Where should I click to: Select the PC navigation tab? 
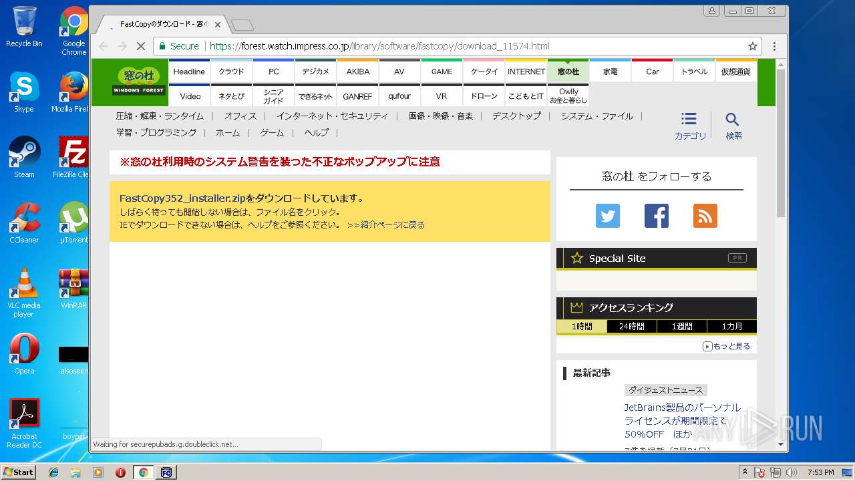click(274, 71)
